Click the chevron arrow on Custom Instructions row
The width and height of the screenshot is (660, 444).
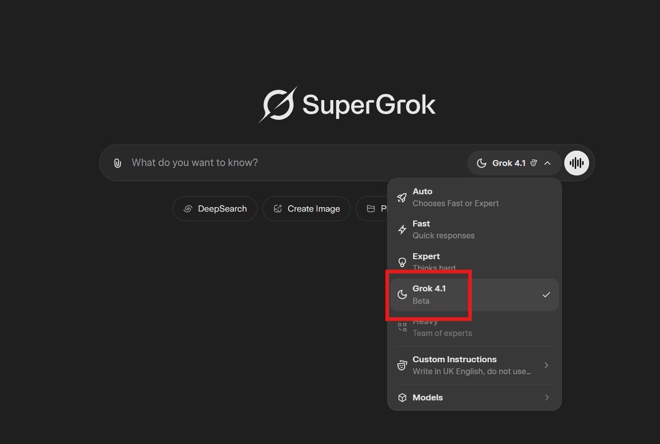(546, 365)
